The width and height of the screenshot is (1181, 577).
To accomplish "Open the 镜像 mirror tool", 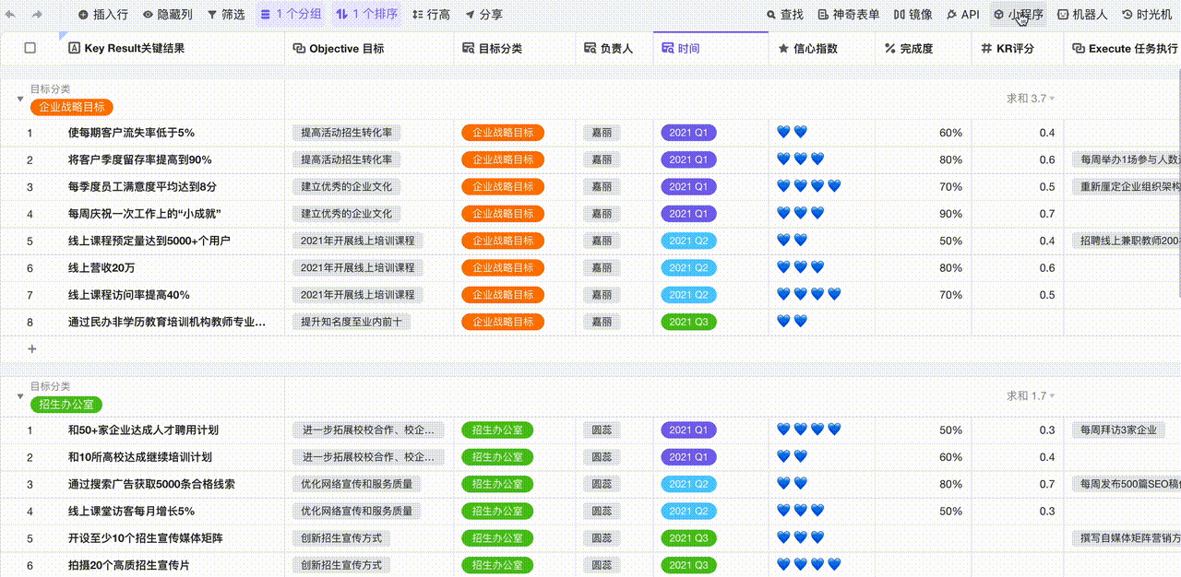I will pyautogui.click(x=913, y=15).
